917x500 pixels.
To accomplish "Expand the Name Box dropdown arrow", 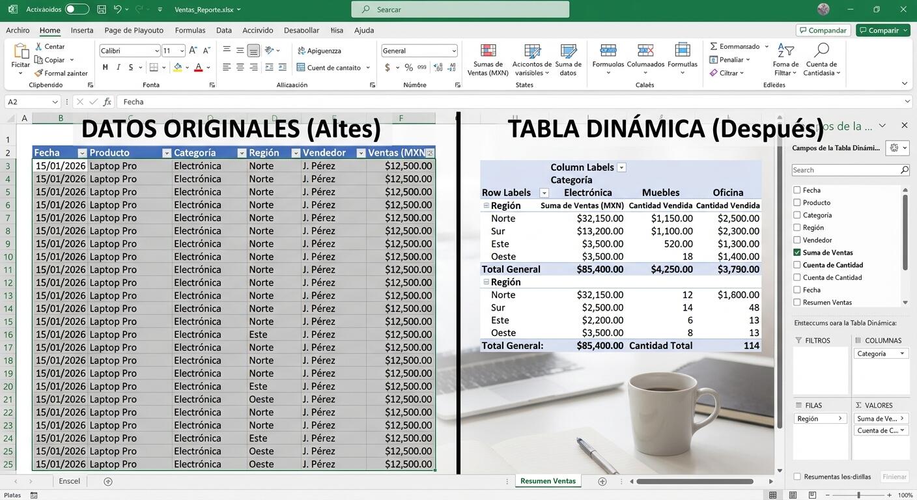I will click(55, 102).
